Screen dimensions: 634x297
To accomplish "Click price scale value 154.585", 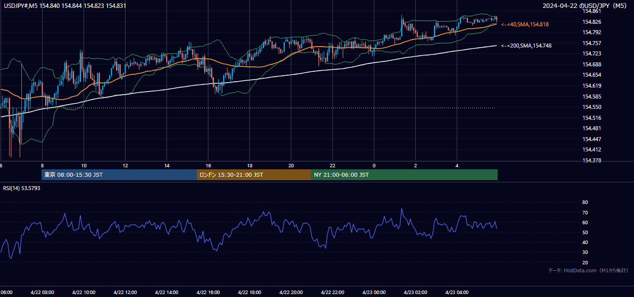I will click(592, 97).
